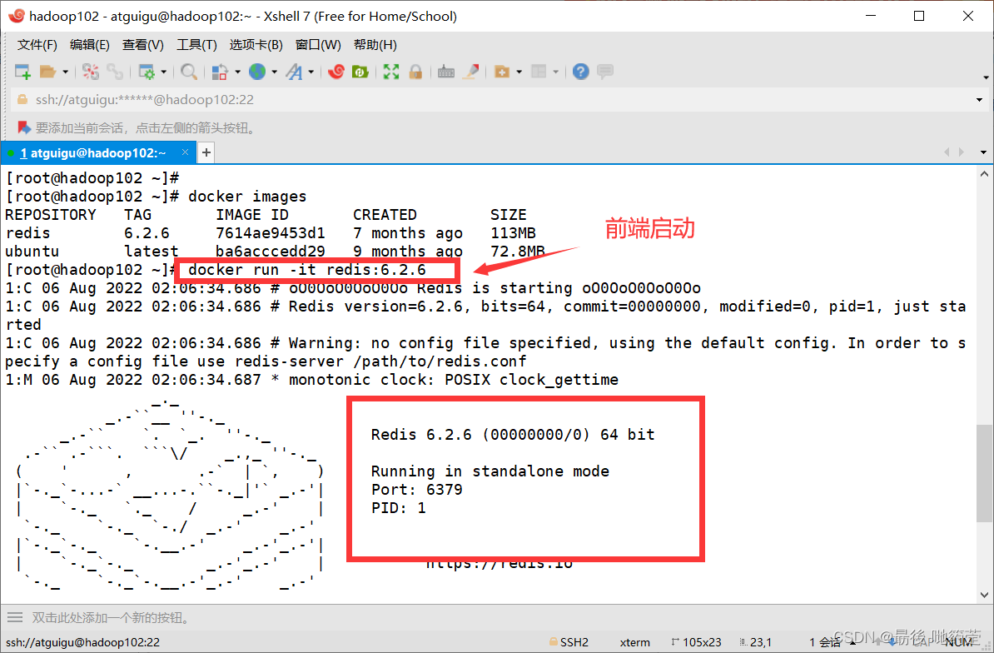Expand the Open Session folder dropdown arrow
Screen dimensions: 994x653
65,72
